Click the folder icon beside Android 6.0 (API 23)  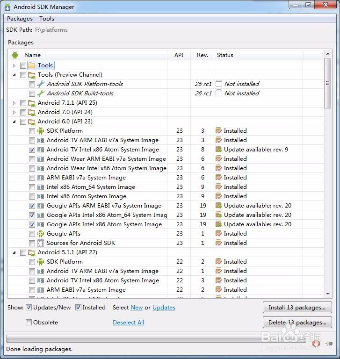click(32, 122)
